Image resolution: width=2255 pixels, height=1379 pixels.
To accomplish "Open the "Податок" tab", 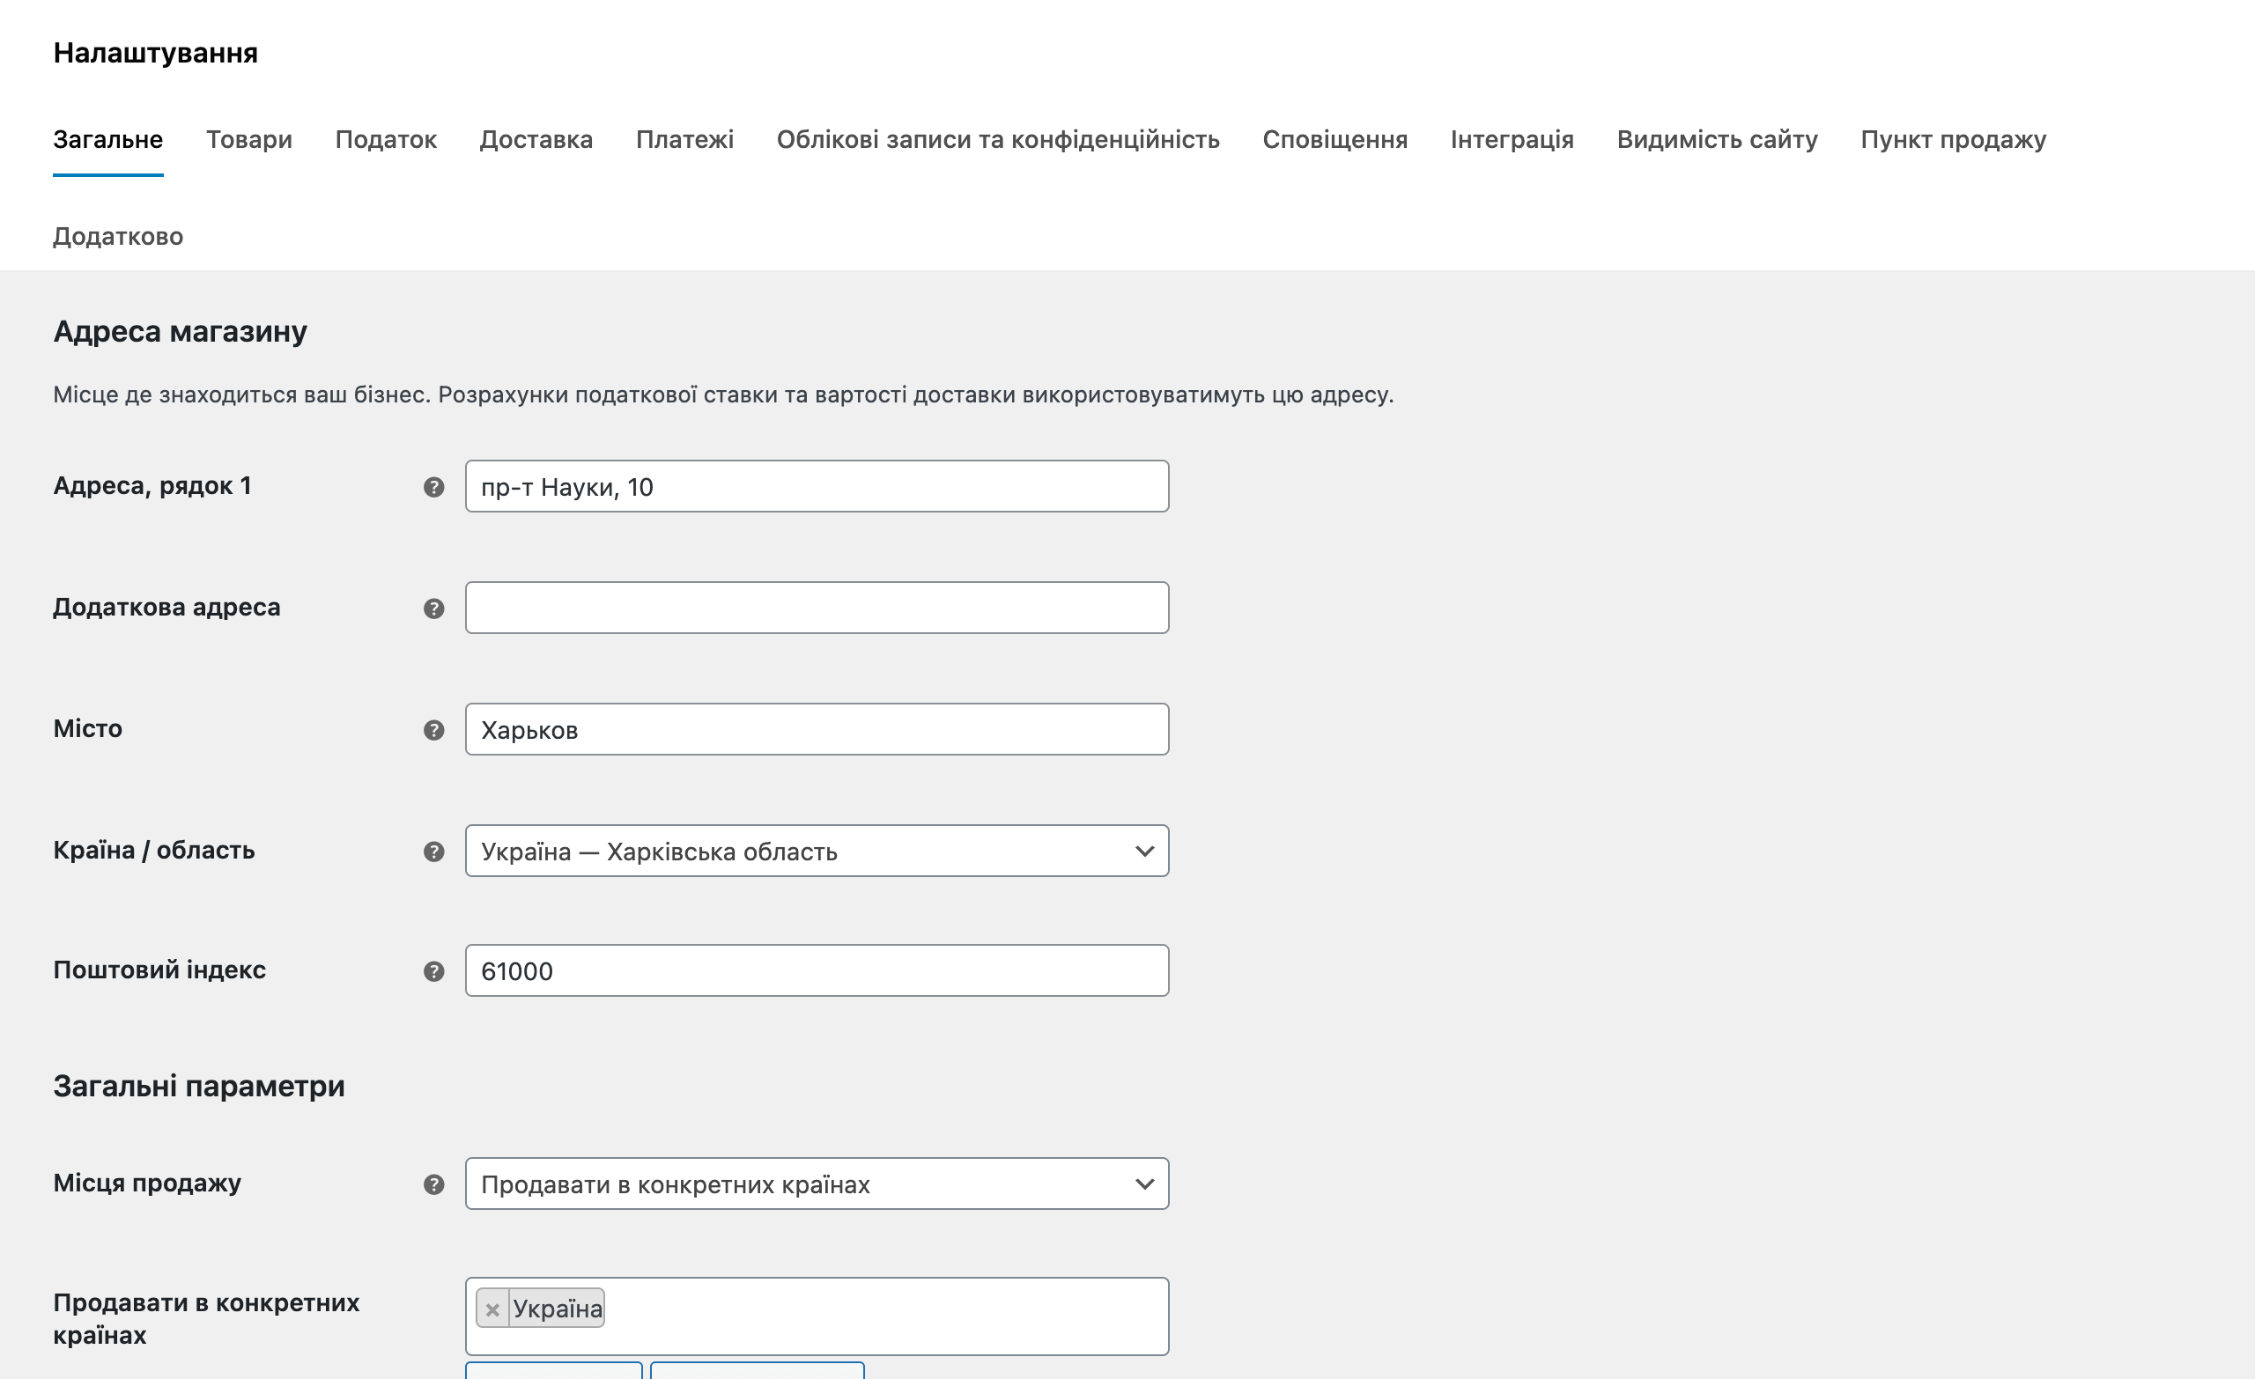I will (x=386, y=139).
